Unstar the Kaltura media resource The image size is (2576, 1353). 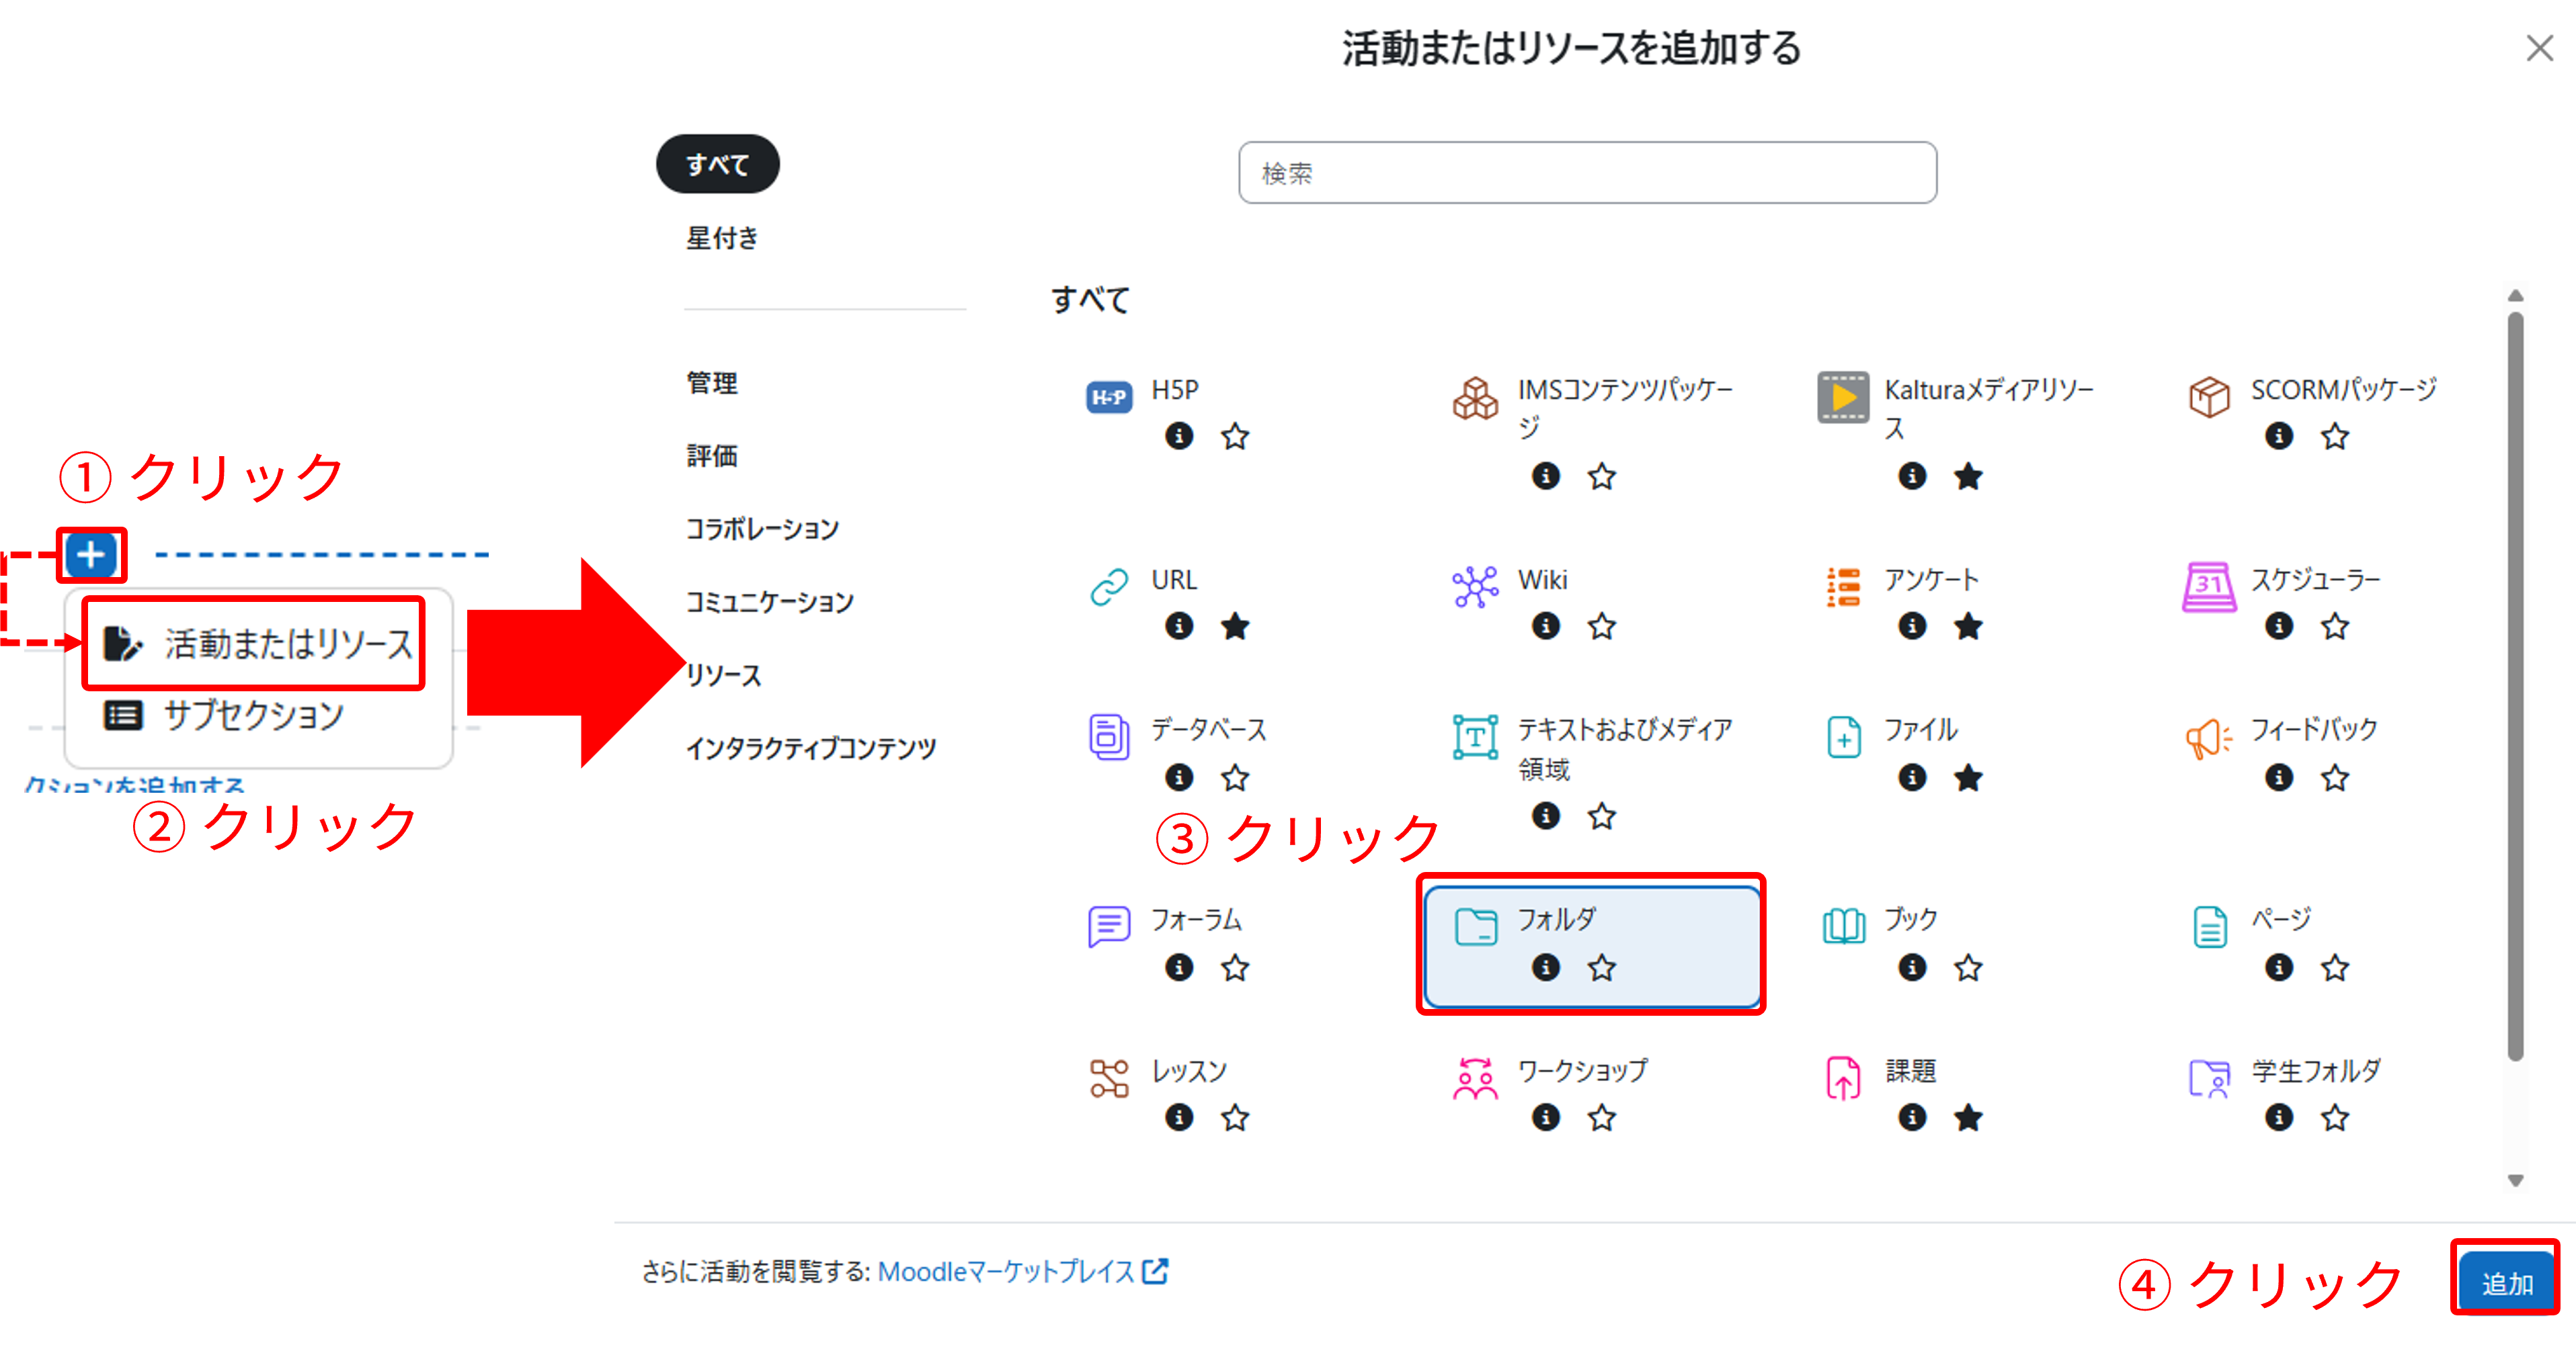tap(1968, 476)
